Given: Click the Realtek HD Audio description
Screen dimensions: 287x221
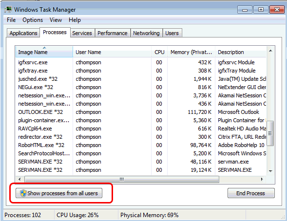Looking at the screenshot, I should pos(242,129).
